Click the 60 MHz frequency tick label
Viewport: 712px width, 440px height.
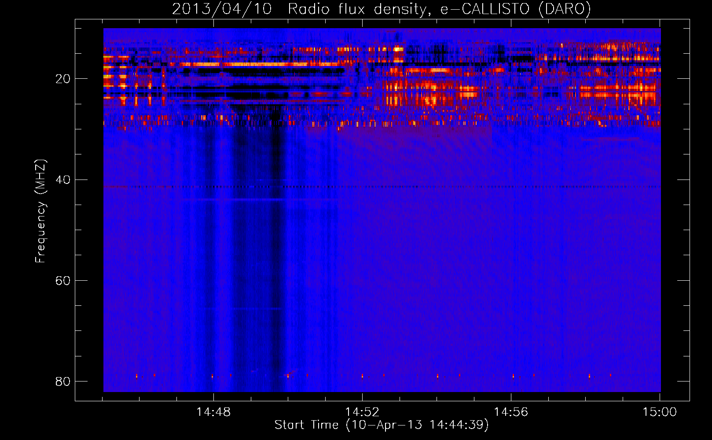63,280
